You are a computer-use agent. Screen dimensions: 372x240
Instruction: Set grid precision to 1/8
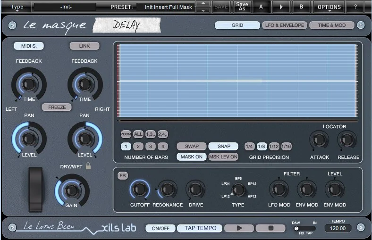pyautogui.click(x=262, y=146)
